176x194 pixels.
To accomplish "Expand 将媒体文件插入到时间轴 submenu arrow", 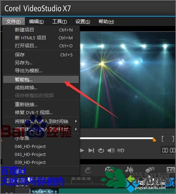I will pos(76,121).
